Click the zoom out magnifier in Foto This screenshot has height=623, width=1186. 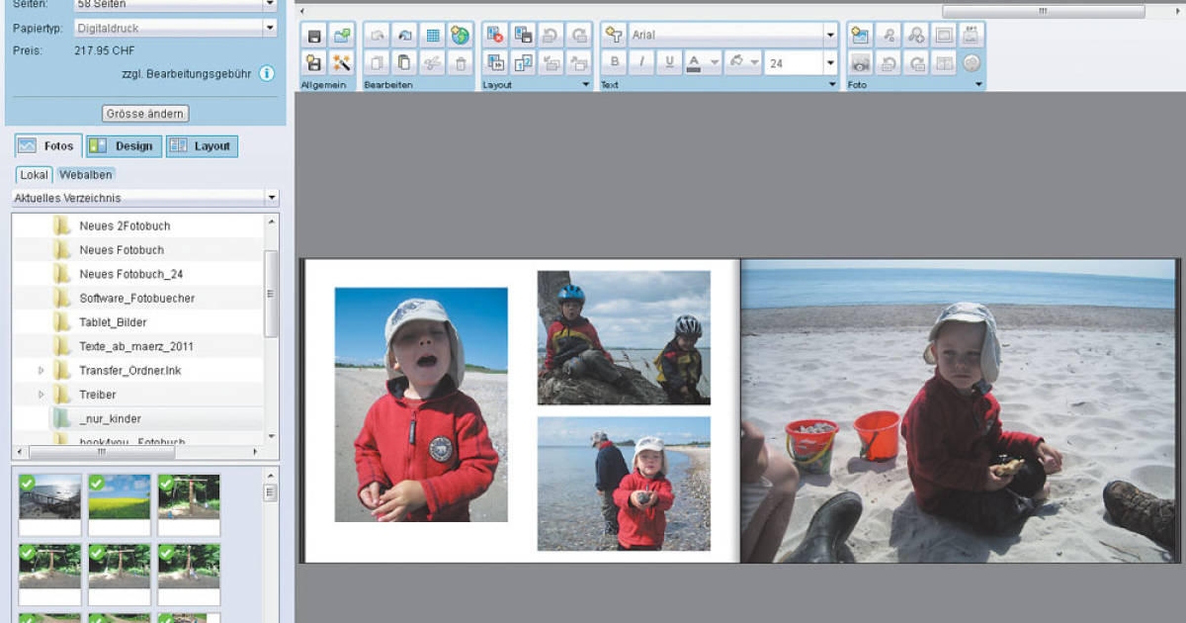pyautogui.click(x=889, y=36)
